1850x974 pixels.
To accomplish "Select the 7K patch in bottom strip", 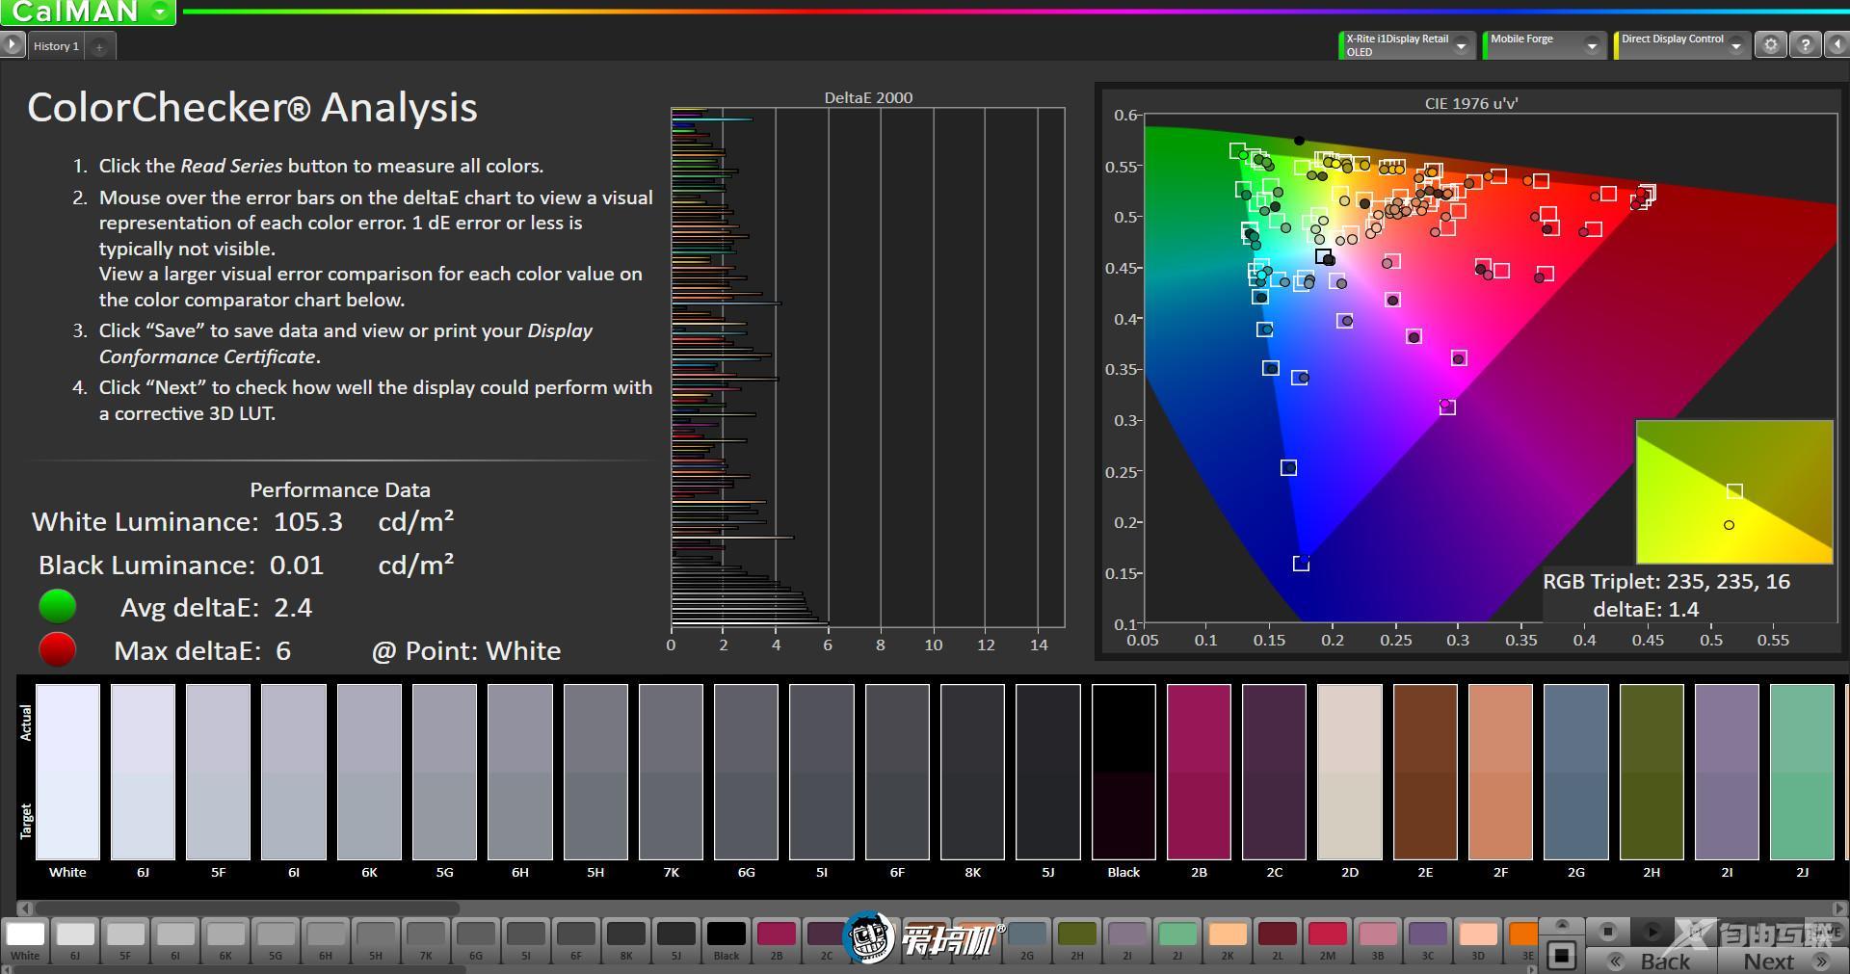I will [x=426, y=940].
